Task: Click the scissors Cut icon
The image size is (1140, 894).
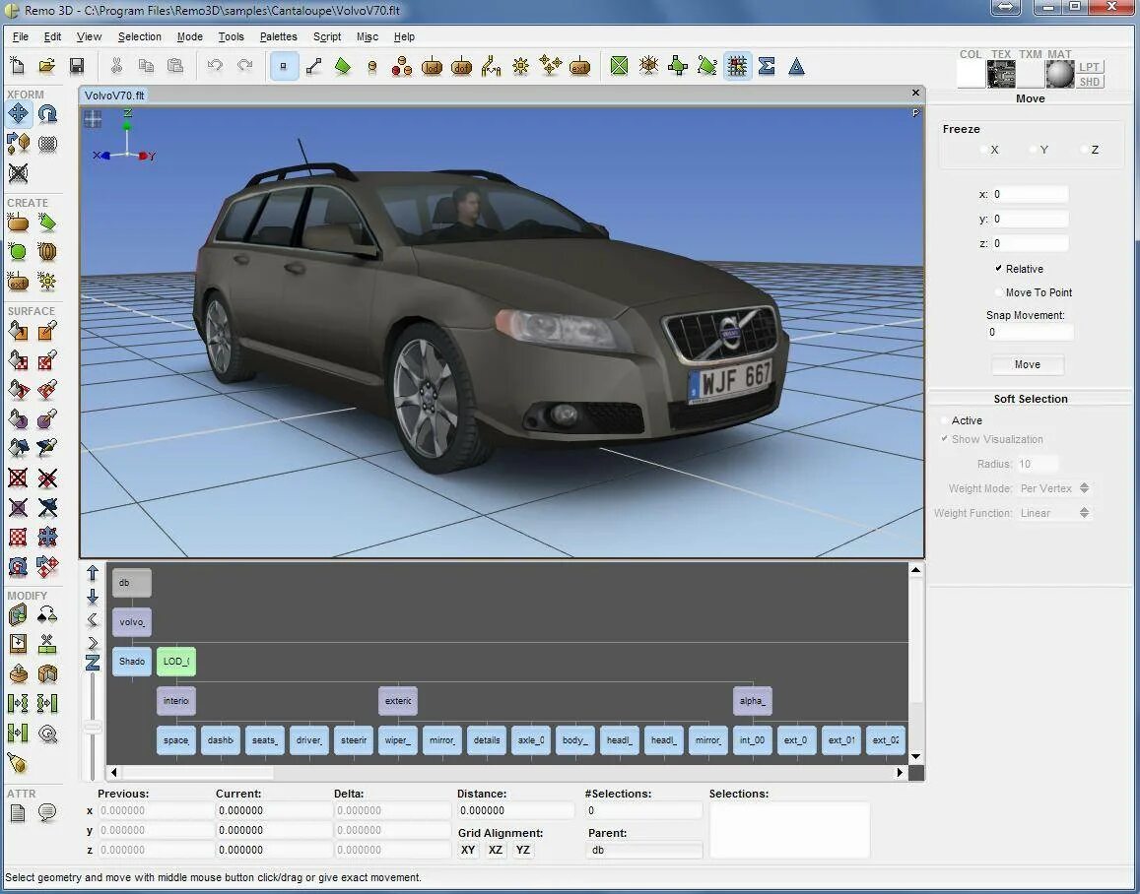Action: [116, 66]
